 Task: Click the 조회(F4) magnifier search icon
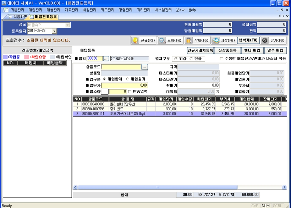coord(161,40)
